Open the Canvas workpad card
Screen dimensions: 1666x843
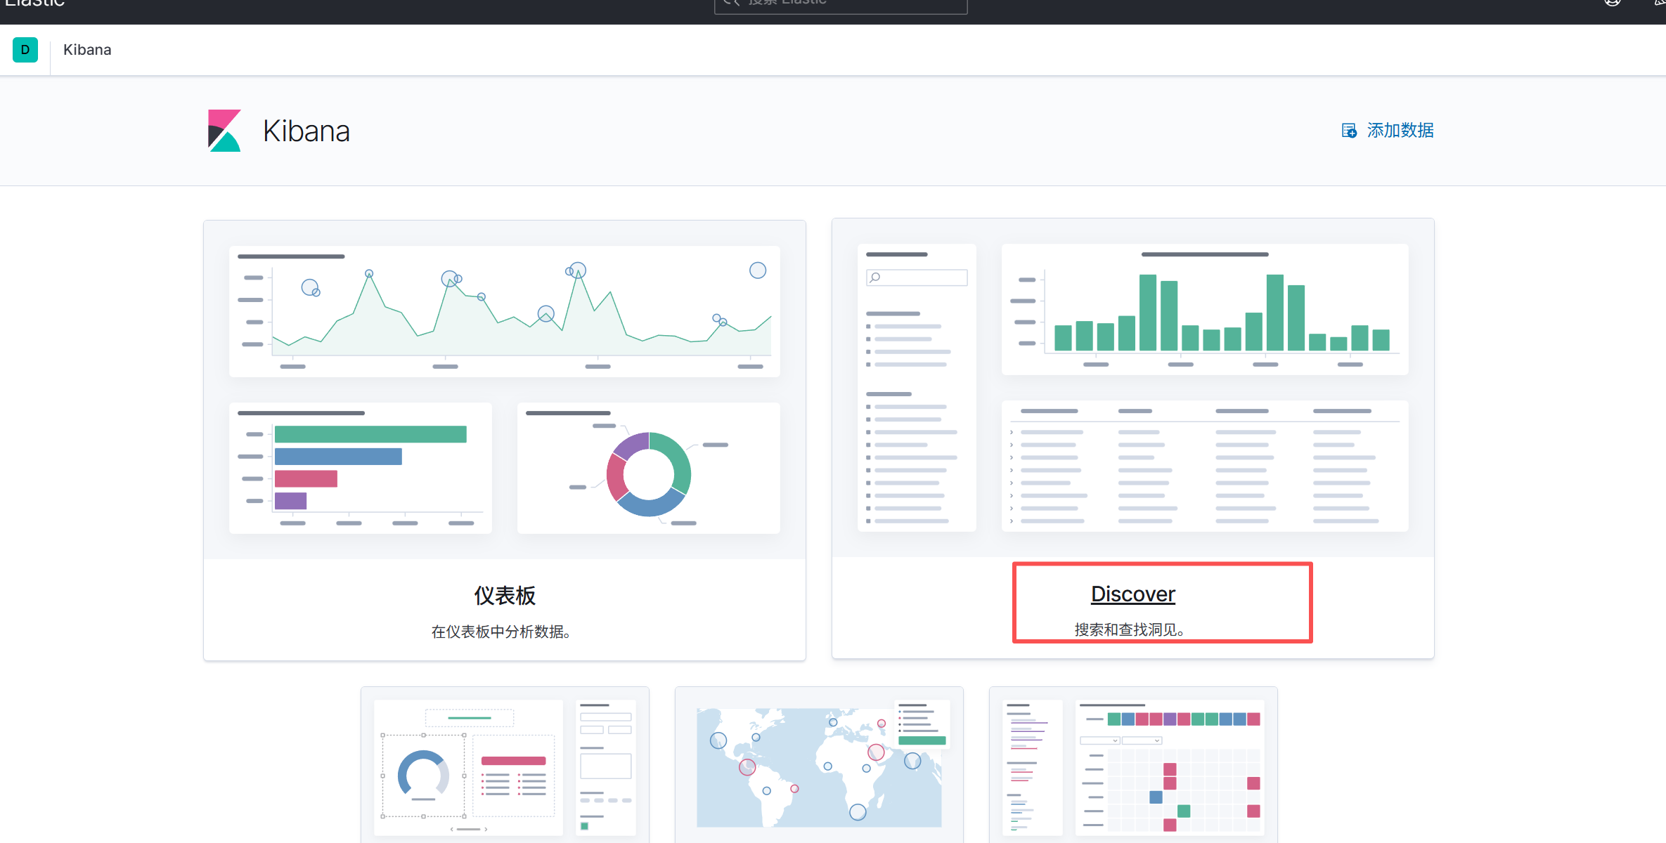point(505,766)
